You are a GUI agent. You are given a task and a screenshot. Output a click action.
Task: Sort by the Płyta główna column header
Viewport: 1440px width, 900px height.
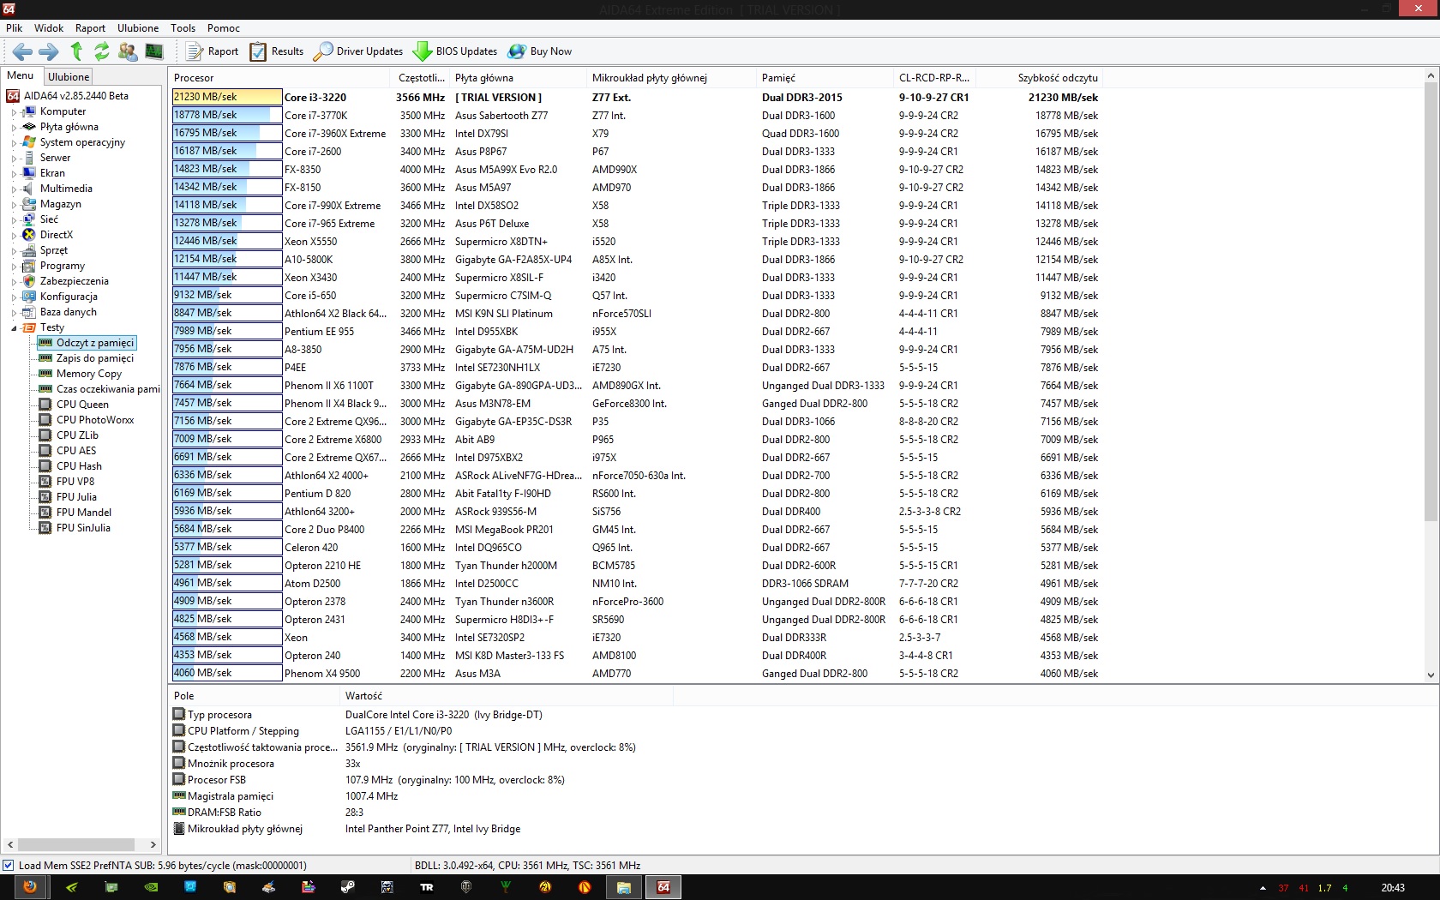pos(519,78)
